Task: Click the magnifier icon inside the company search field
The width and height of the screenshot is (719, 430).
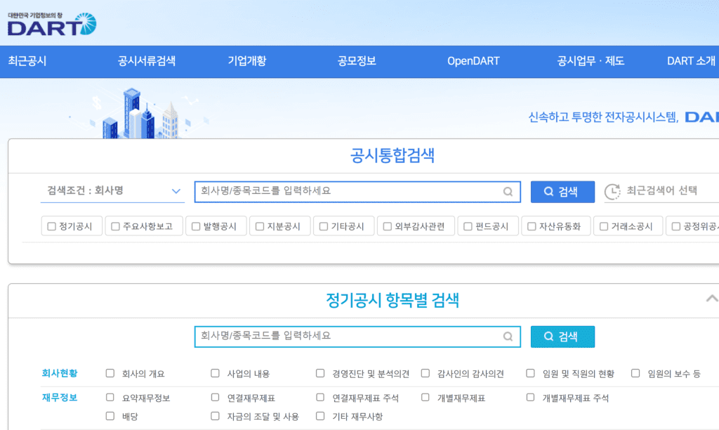Action: point(507,191)
